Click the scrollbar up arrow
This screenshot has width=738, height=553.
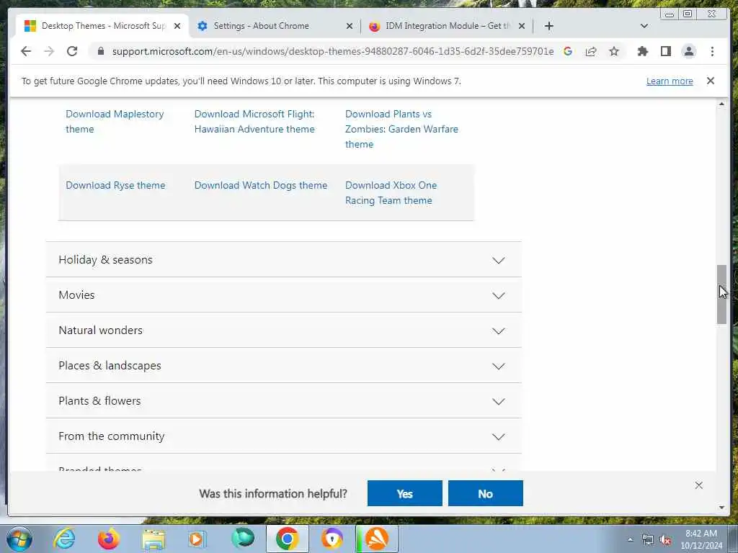721,104
